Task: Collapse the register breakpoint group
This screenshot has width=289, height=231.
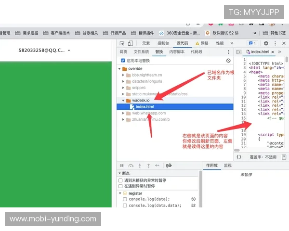Action: [120, 193]
